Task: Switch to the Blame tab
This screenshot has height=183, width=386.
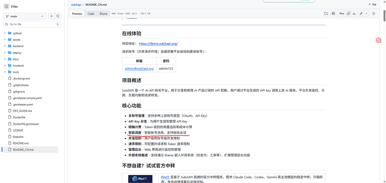Action: pos(103,13)
